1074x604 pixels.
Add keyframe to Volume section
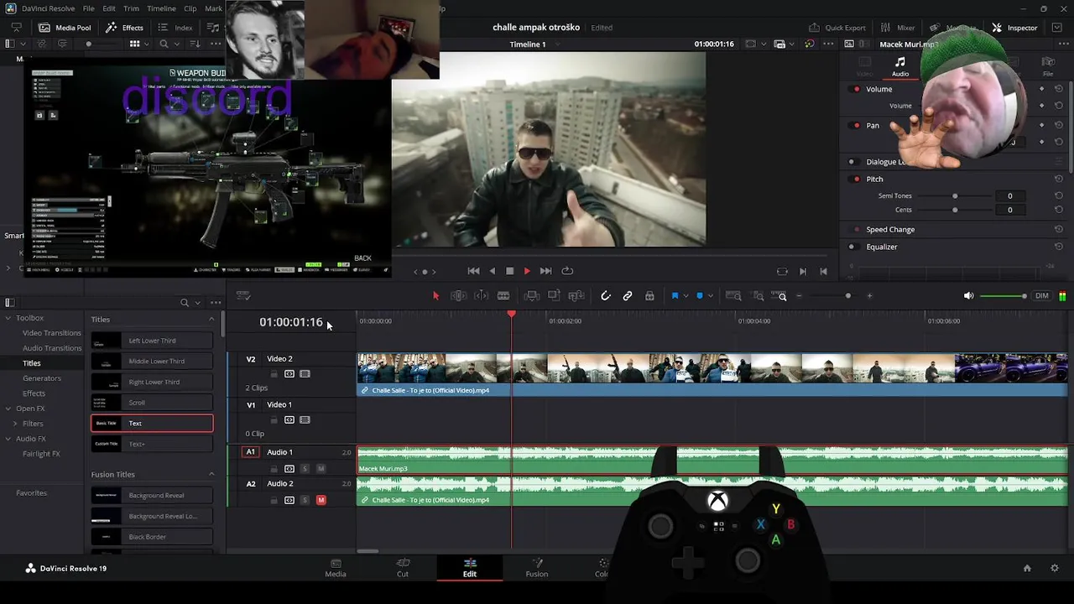click(x=1042, y=89)
